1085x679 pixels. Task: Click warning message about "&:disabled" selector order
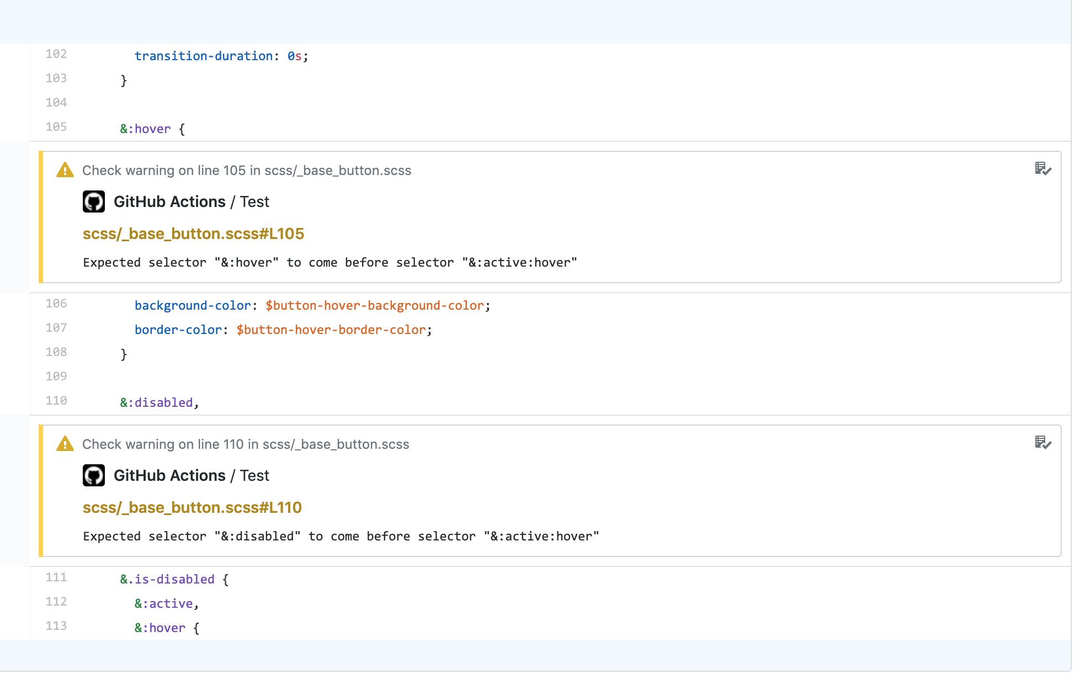341,536
